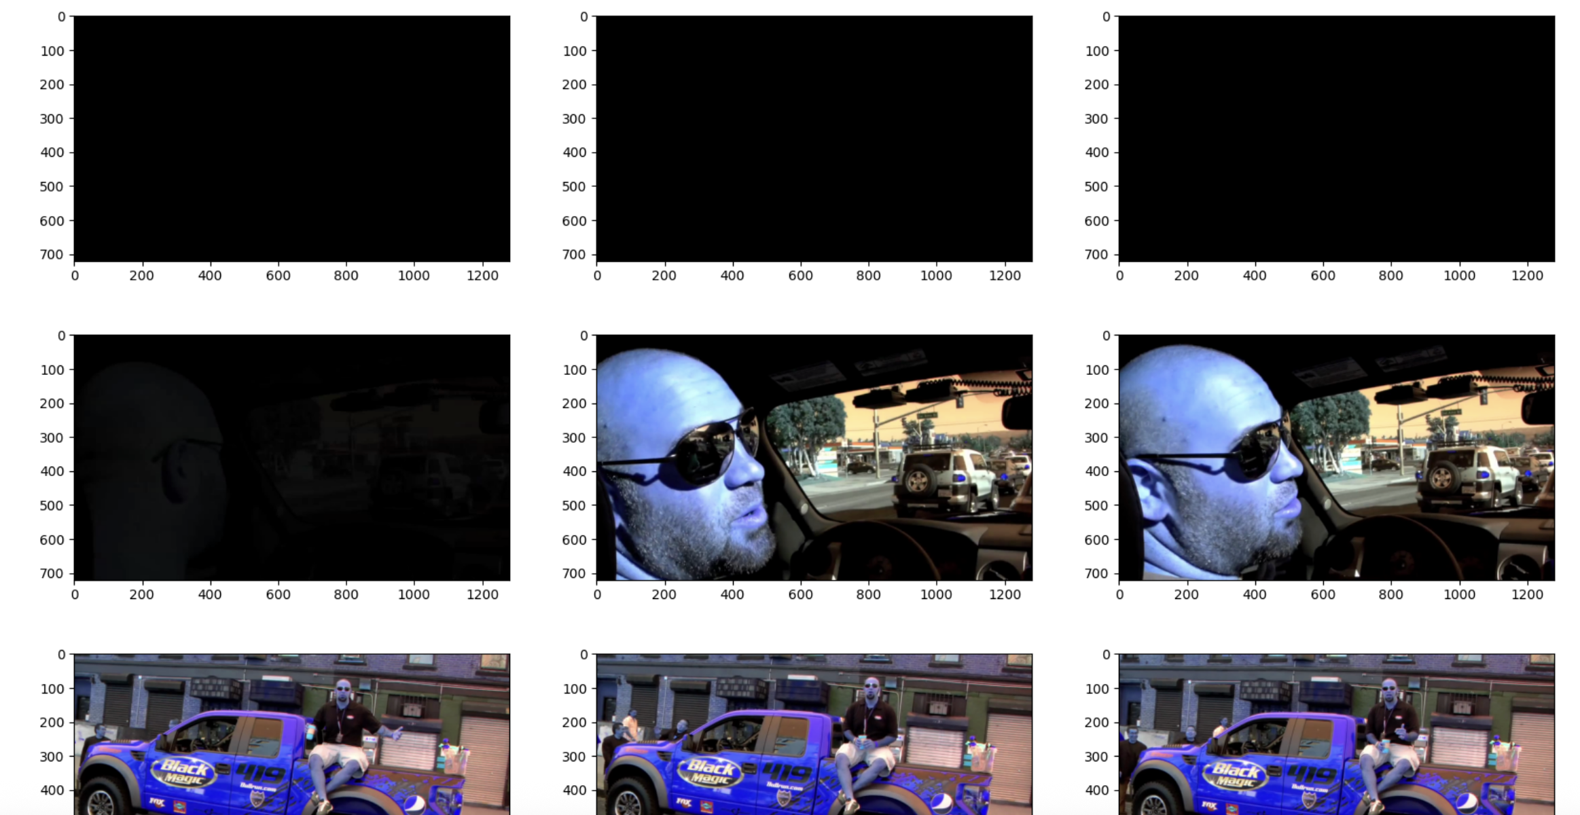Click the very dark bald man frame
The height and width of the screenshot is (815, 1580).
pos(291,457)
